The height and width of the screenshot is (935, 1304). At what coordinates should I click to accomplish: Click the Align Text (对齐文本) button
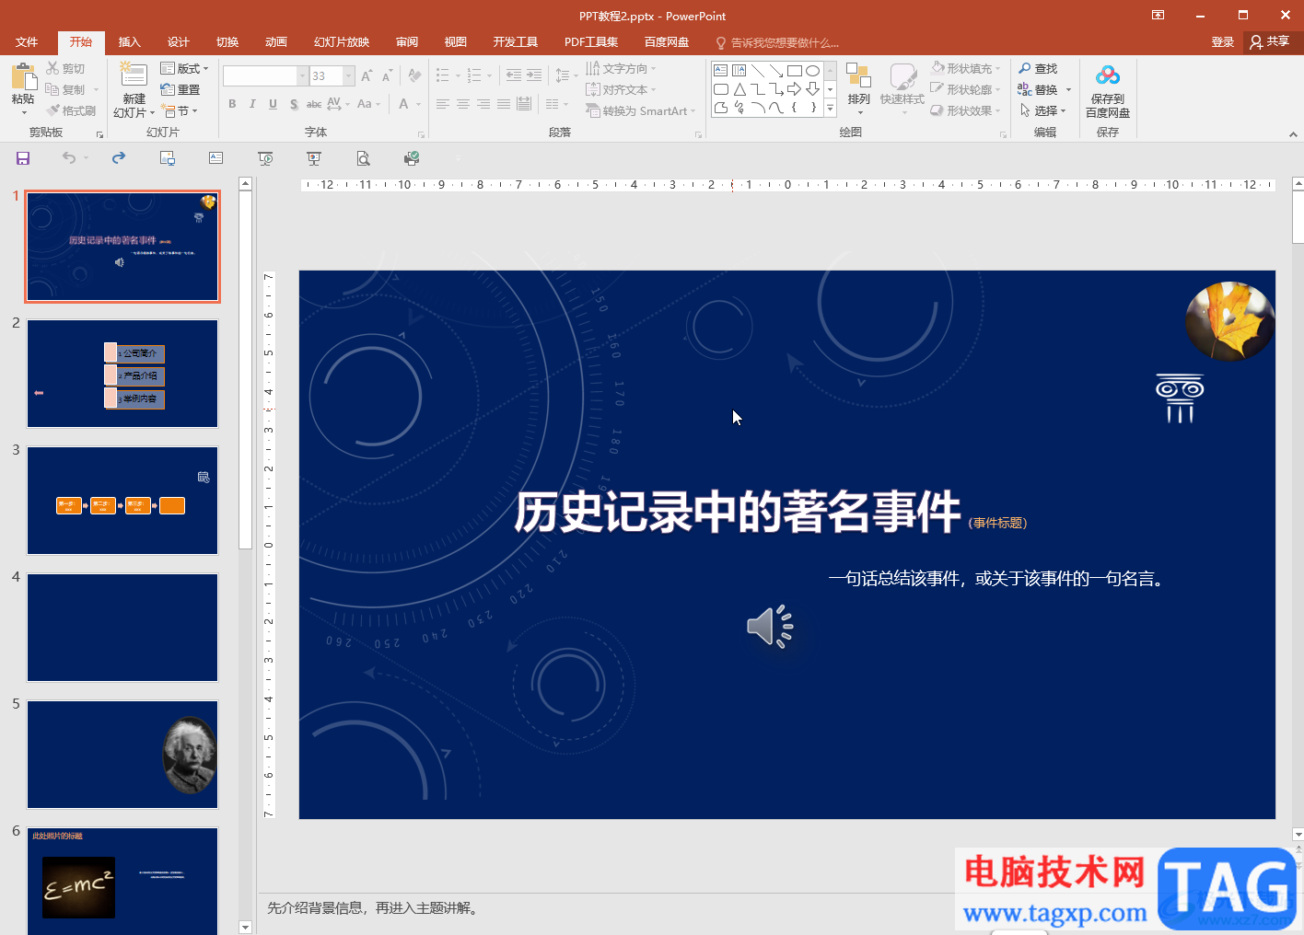click(621, 90)
